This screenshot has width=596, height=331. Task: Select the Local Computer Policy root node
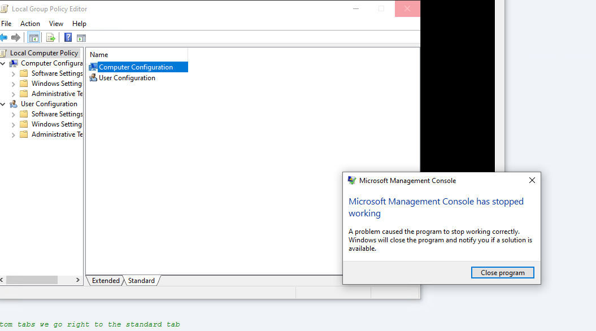point(44,53)
